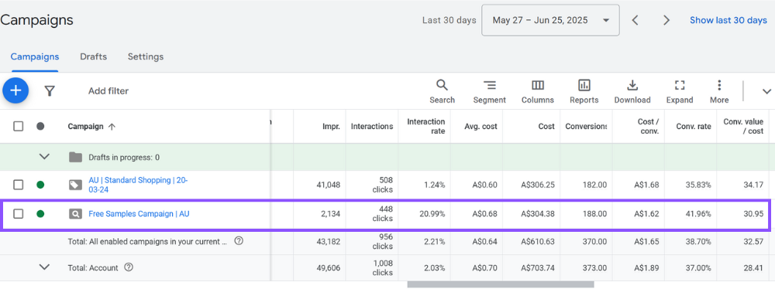This screenshot has height=289, width=775.
Task: Check the Free Samples Campaign row checkbox
Action: pyautogui.click(x=19, y=214)
